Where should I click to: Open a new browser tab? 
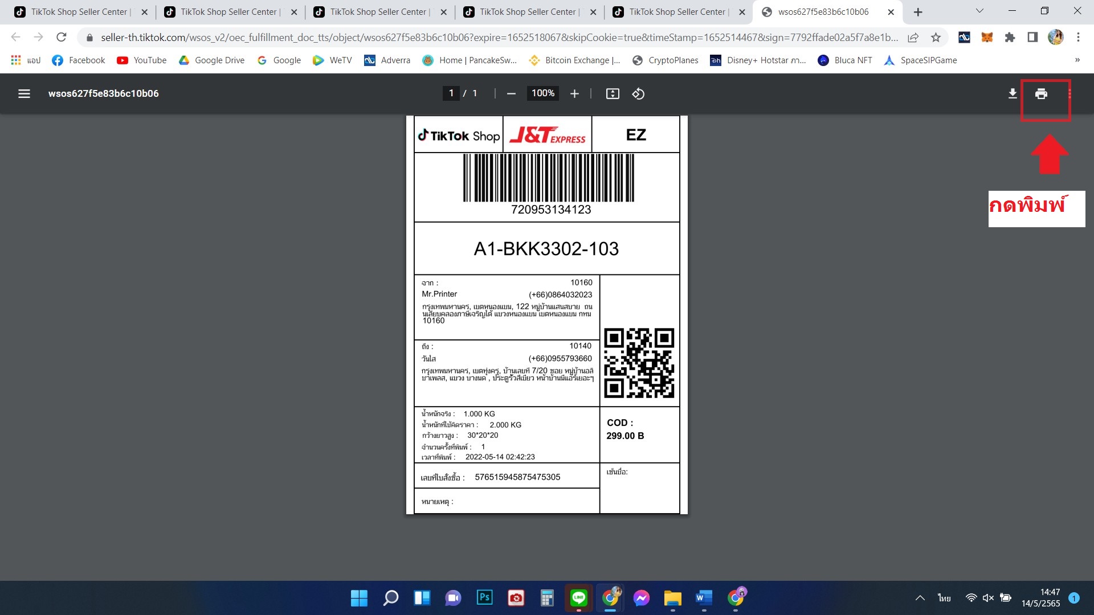coord(918,11)
